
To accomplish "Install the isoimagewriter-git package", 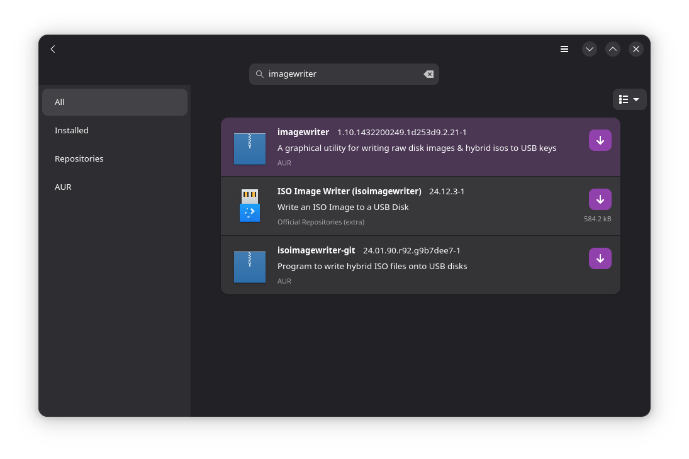I will click(600, 258).
